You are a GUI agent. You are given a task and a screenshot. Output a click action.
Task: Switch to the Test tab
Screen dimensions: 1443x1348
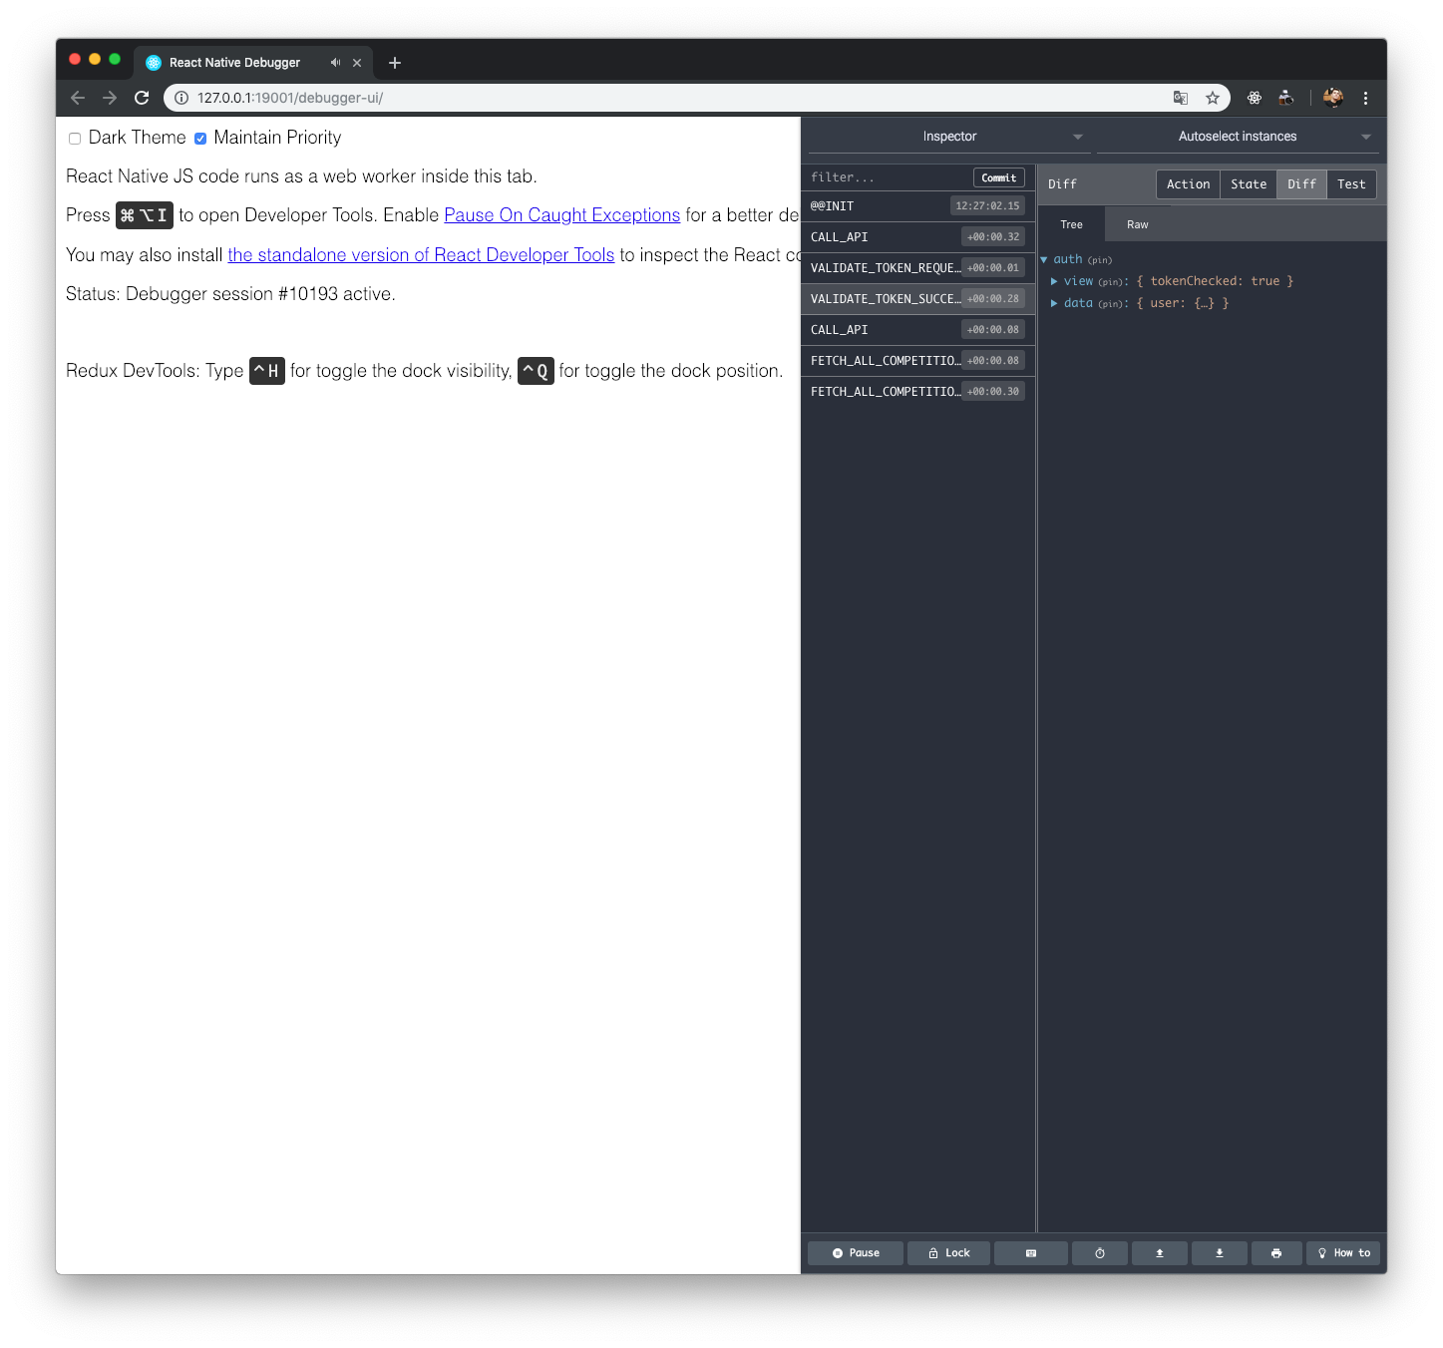[x=1351, y=184]
